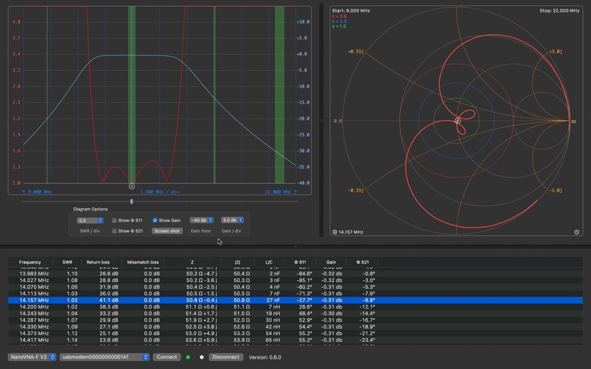This screenshot has height=369, width=591.
Task: Select the 14.417 MHz table row
Action: (295, 340)
